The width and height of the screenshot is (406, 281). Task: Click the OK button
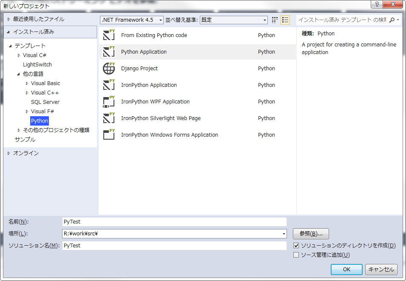(346, 270)
